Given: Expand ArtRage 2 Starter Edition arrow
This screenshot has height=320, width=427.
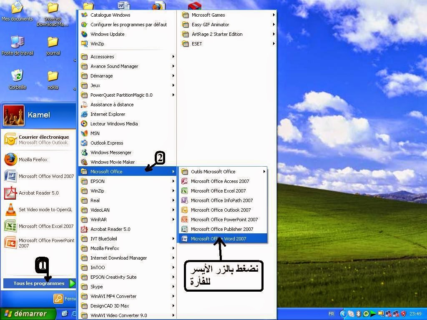Looking at the screenshot, I should pos(274,34).
